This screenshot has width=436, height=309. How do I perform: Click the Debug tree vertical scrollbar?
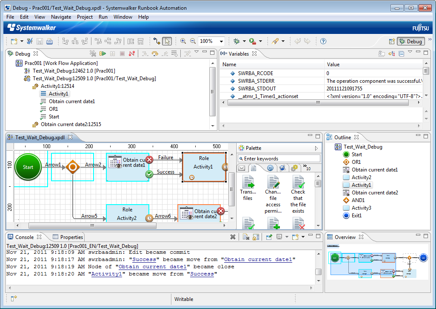click(212, 92)
